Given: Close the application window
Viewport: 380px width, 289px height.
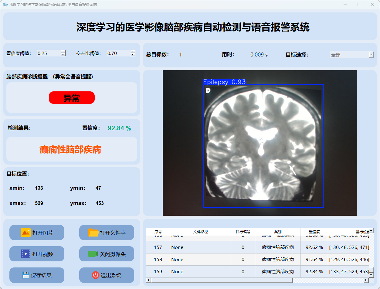Looking at the screenshot, I should (x=373, y=5).
